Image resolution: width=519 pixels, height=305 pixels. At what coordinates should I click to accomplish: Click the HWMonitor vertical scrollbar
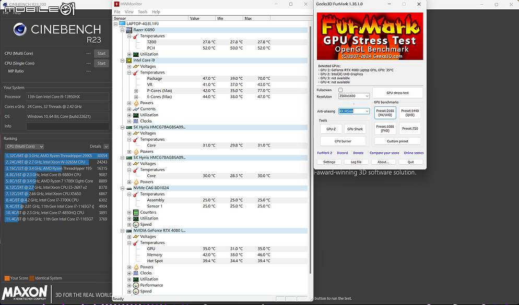click(x=310, y=150)
